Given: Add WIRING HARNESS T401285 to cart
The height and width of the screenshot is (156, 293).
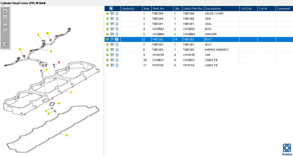Looking at the screenshot, I should (x=112, y=50).
